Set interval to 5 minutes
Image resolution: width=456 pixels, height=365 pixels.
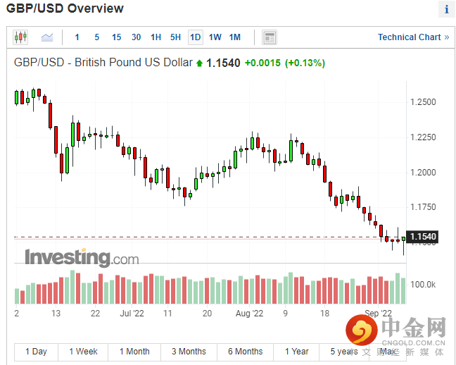click(x=96, y=37)
